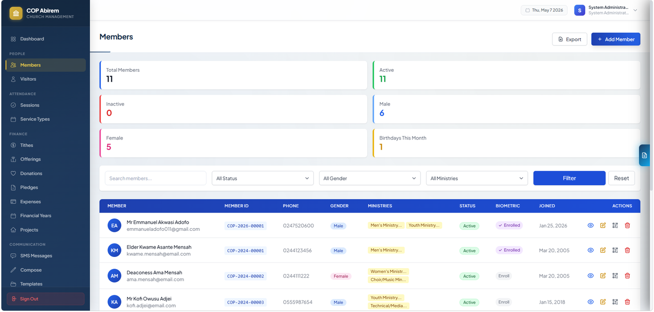654x312 pixels.
Task: Click member ID COP-2024-00002
Action: coord(245,276)
